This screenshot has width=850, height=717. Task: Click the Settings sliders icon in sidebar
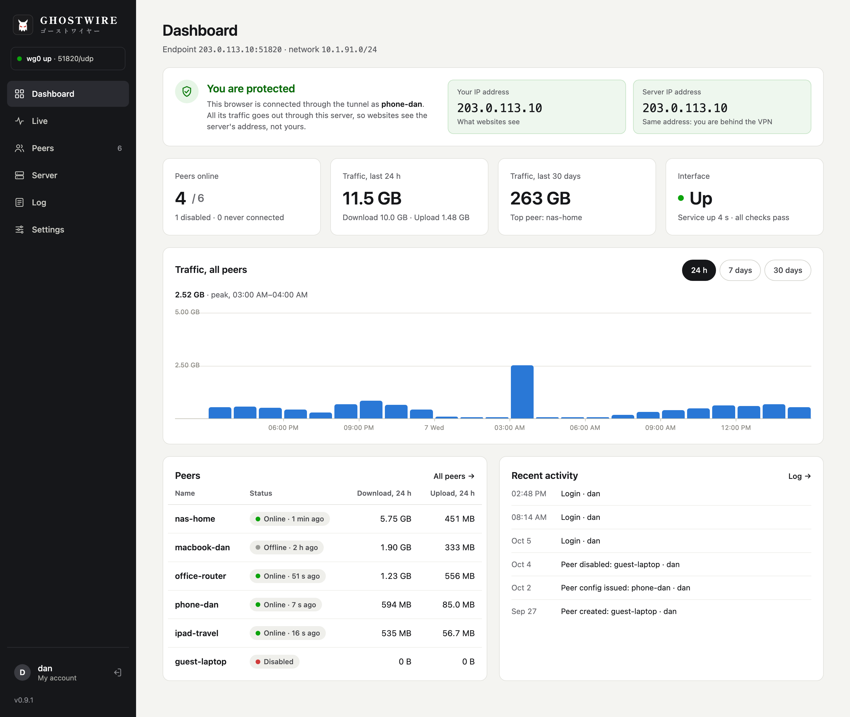(19, 230)
